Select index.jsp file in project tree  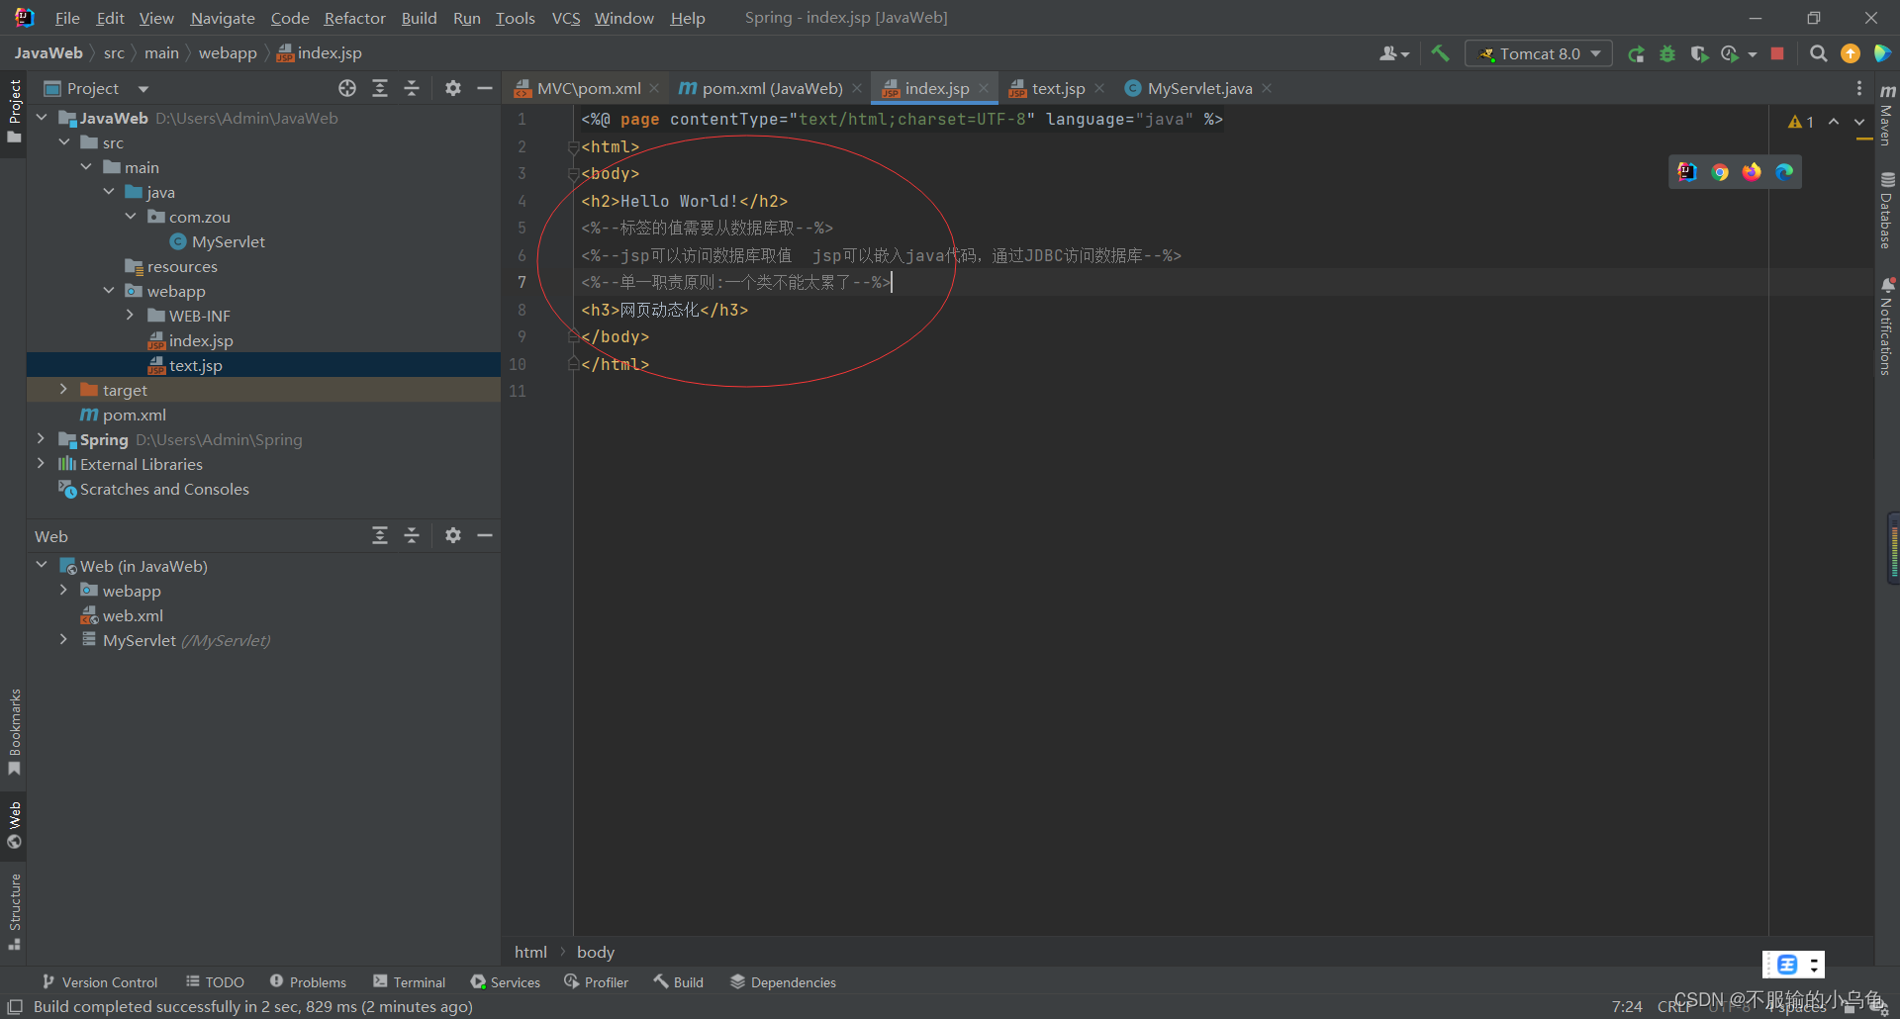point(201,340)
